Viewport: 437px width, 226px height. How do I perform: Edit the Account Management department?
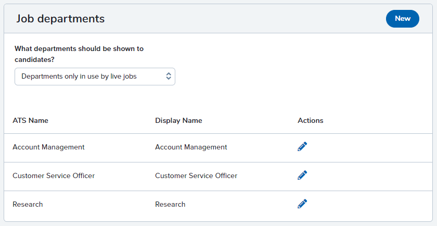coord(302,147)
